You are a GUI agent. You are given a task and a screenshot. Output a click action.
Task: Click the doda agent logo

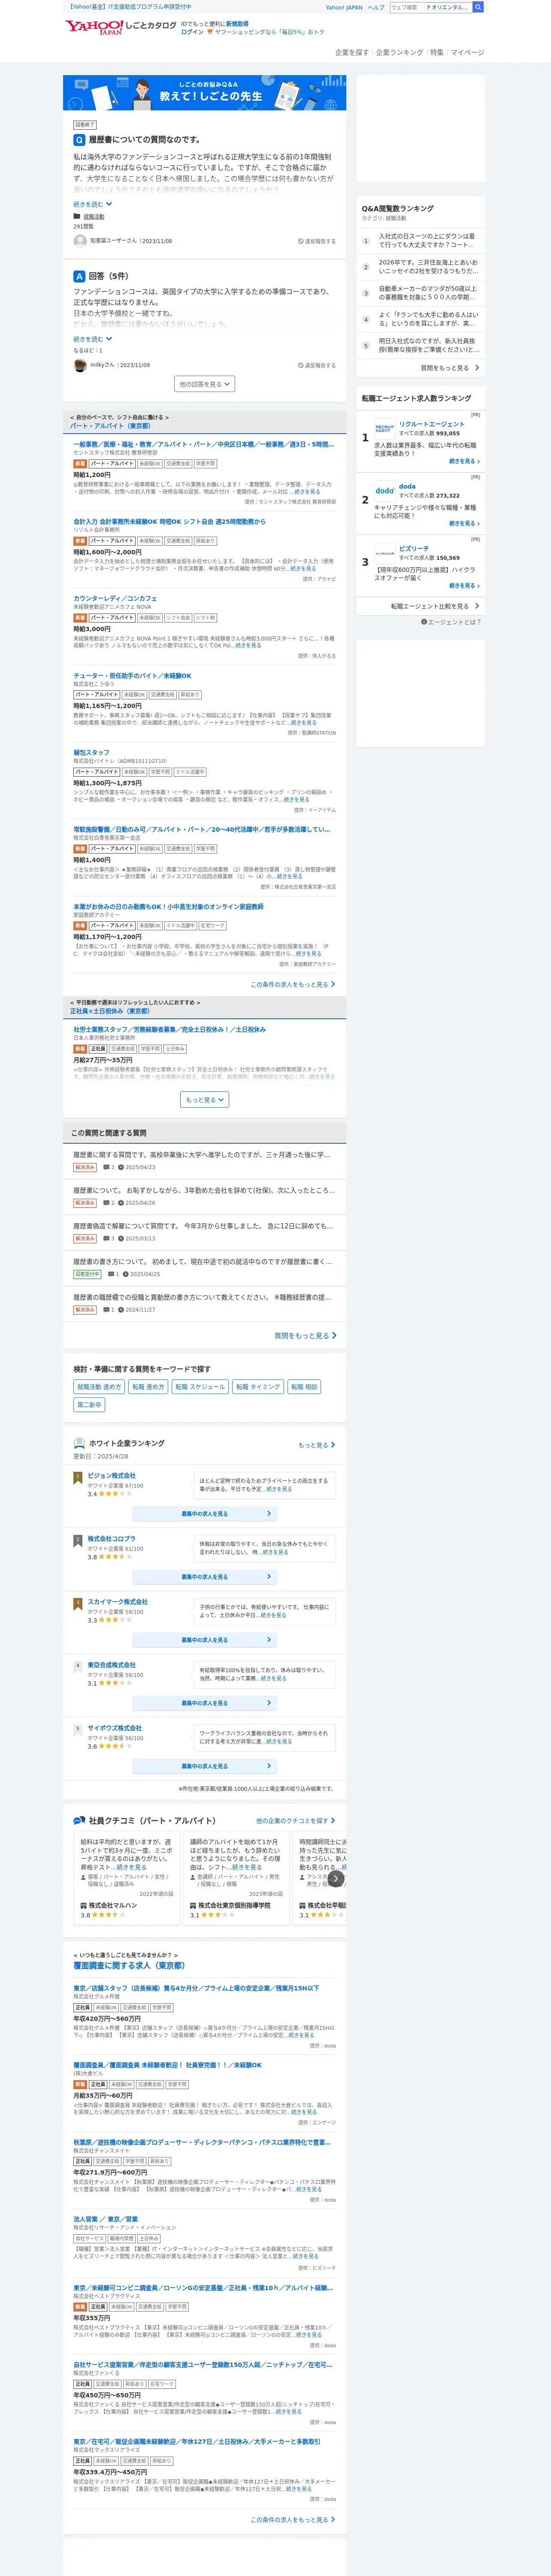[x=385, y=491]
